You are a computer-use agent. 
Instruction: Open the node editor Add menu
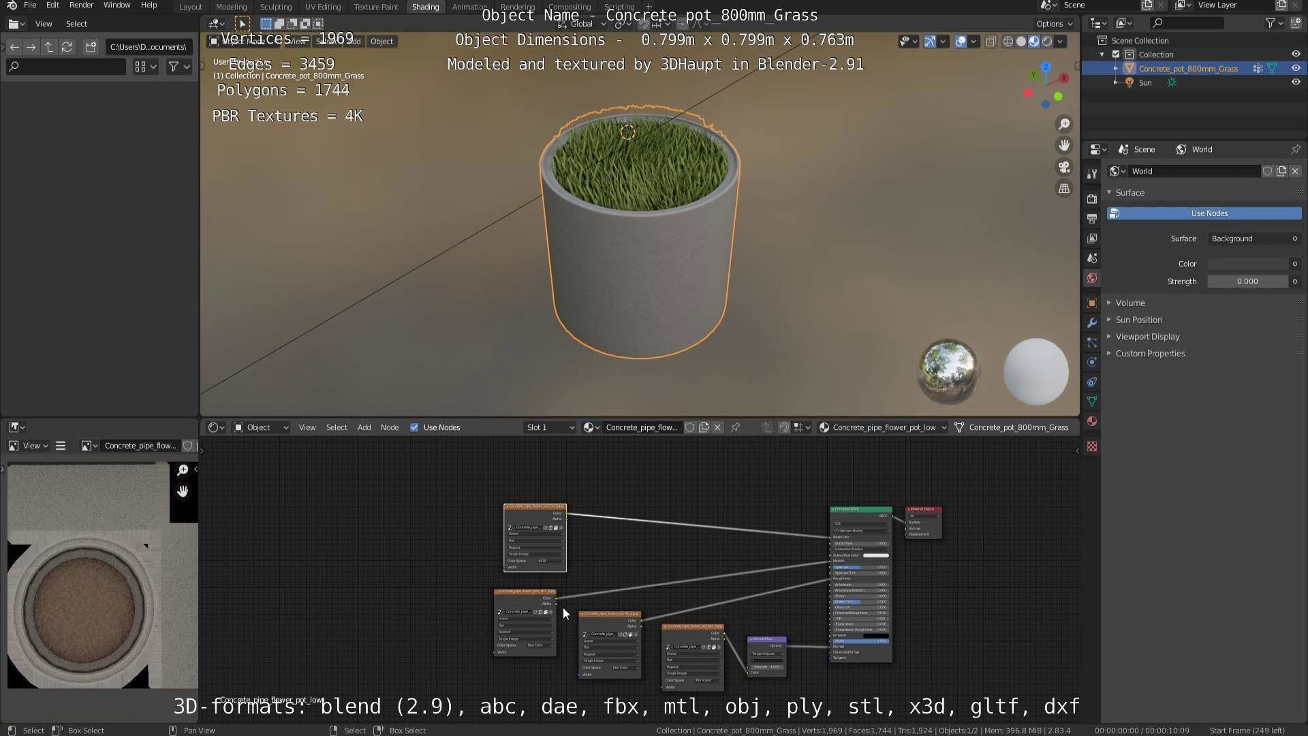tap(364, 427)
